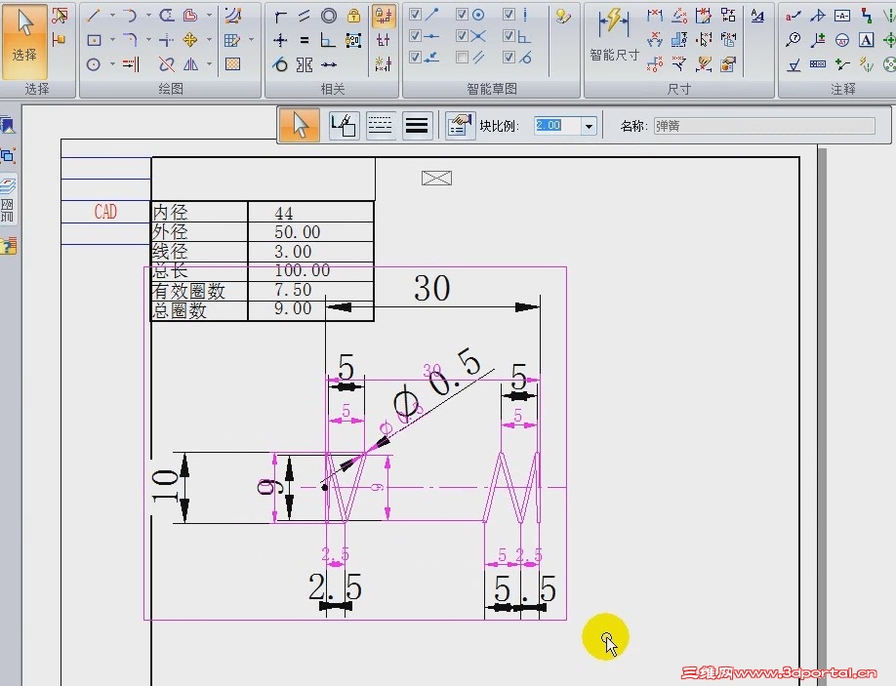This screenshot has height=686, width=896.
Task: Apply the Perpendicular relationship
Action: point(329,40)
